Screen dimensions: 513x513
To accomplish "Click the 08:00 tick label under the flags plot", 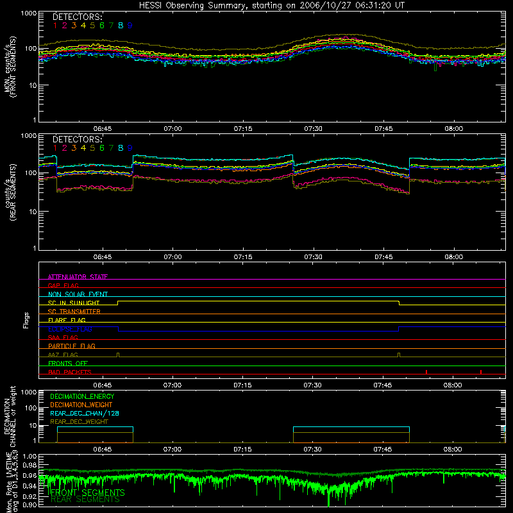I will pos(453,385).
